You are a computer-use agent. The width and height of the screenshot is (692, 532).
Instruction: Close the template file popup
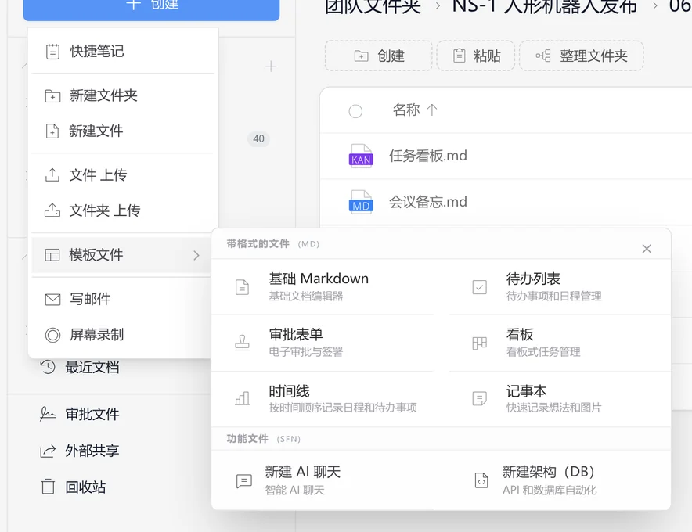[647, 249]
